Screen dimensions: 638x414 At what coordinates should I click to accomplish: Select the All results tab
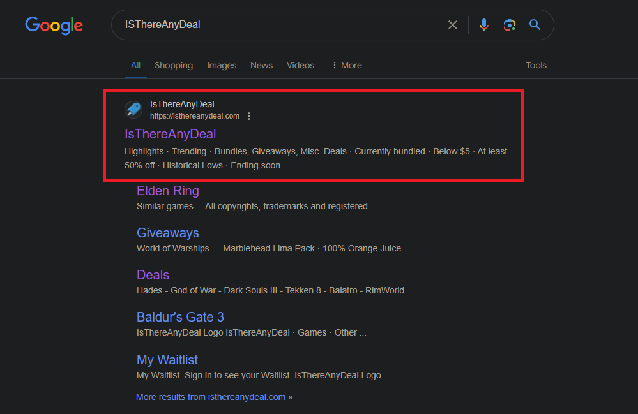click(135, 65)
